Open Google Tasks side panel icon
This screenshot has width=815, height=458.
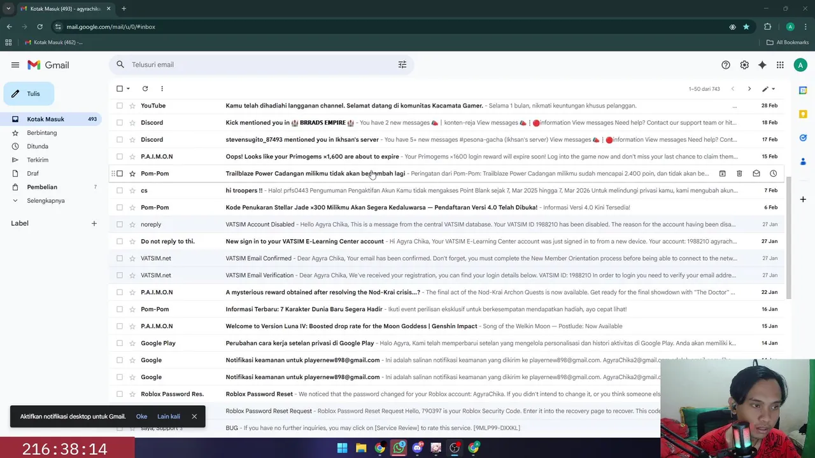tap(803, 137)
